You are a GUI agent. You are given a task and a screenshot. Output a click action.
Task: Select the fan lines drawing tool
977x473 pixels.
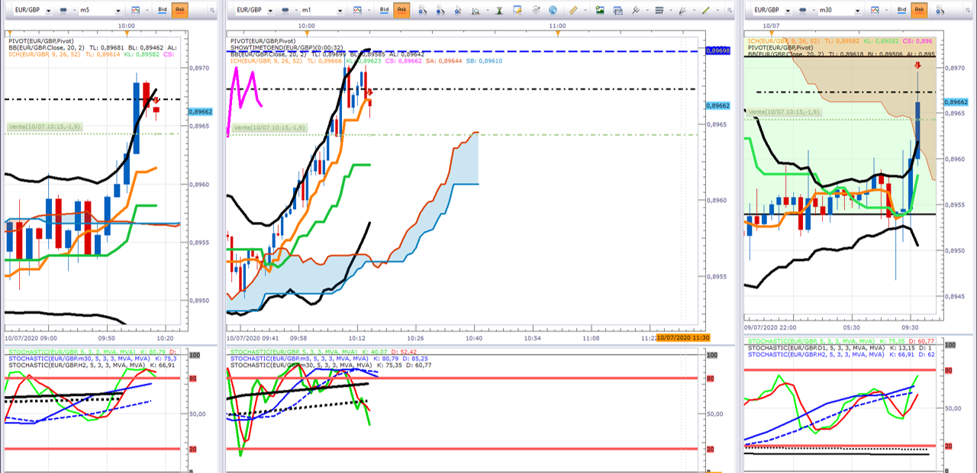click(682, 11)
